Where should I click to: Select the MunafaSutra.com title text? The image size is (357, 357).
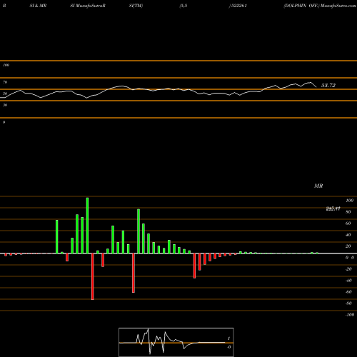click(x=338, y=6)
